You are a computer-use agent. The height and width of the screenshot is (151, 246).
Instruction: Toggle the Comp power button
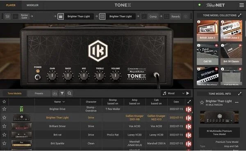coord(144,16)
